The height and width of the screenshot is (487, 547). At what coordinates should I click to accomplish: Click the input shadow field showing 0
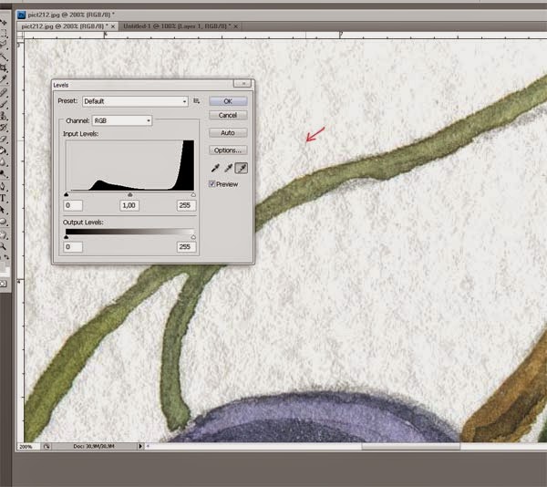coord(73,205)
